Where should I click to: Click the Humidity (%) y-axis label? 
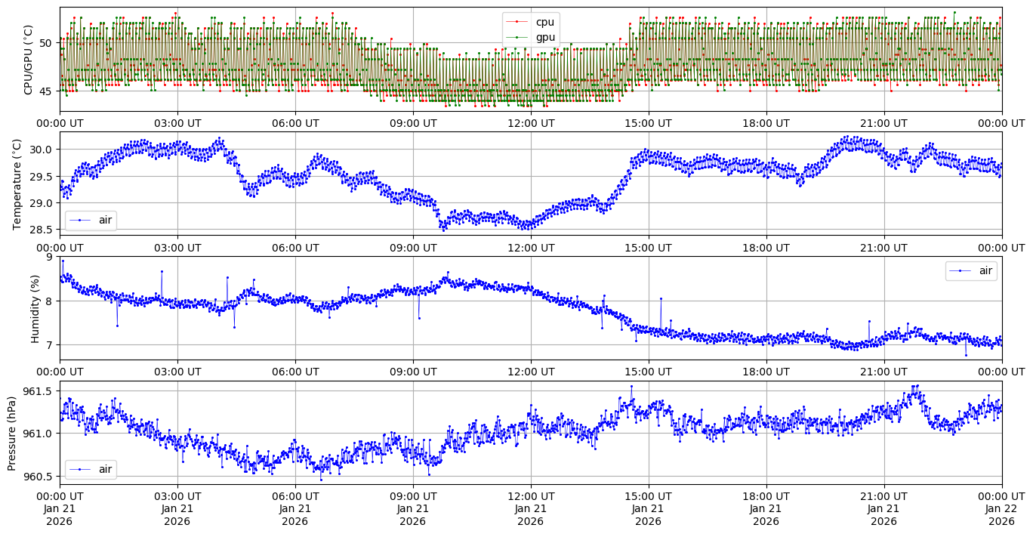click(35, 308)
